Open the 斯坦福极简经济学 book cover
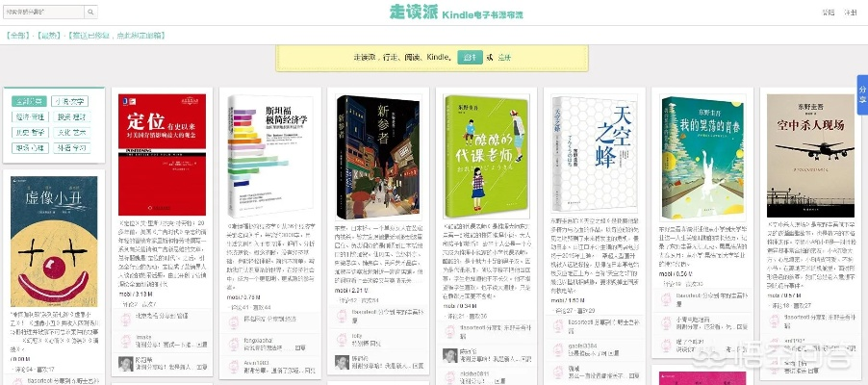 tap(270, 156)
